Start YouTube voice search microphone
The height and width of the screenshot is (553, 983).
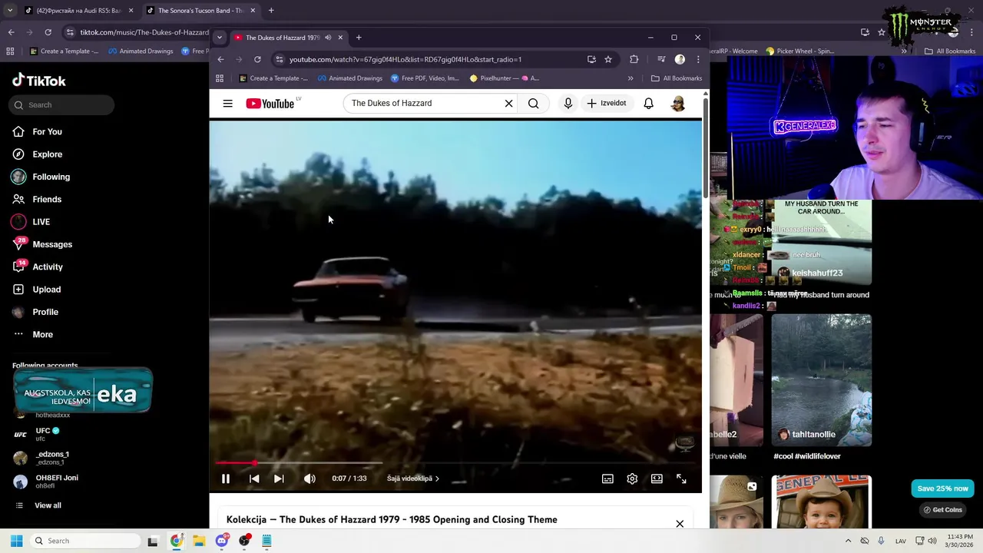click(568, 103)
